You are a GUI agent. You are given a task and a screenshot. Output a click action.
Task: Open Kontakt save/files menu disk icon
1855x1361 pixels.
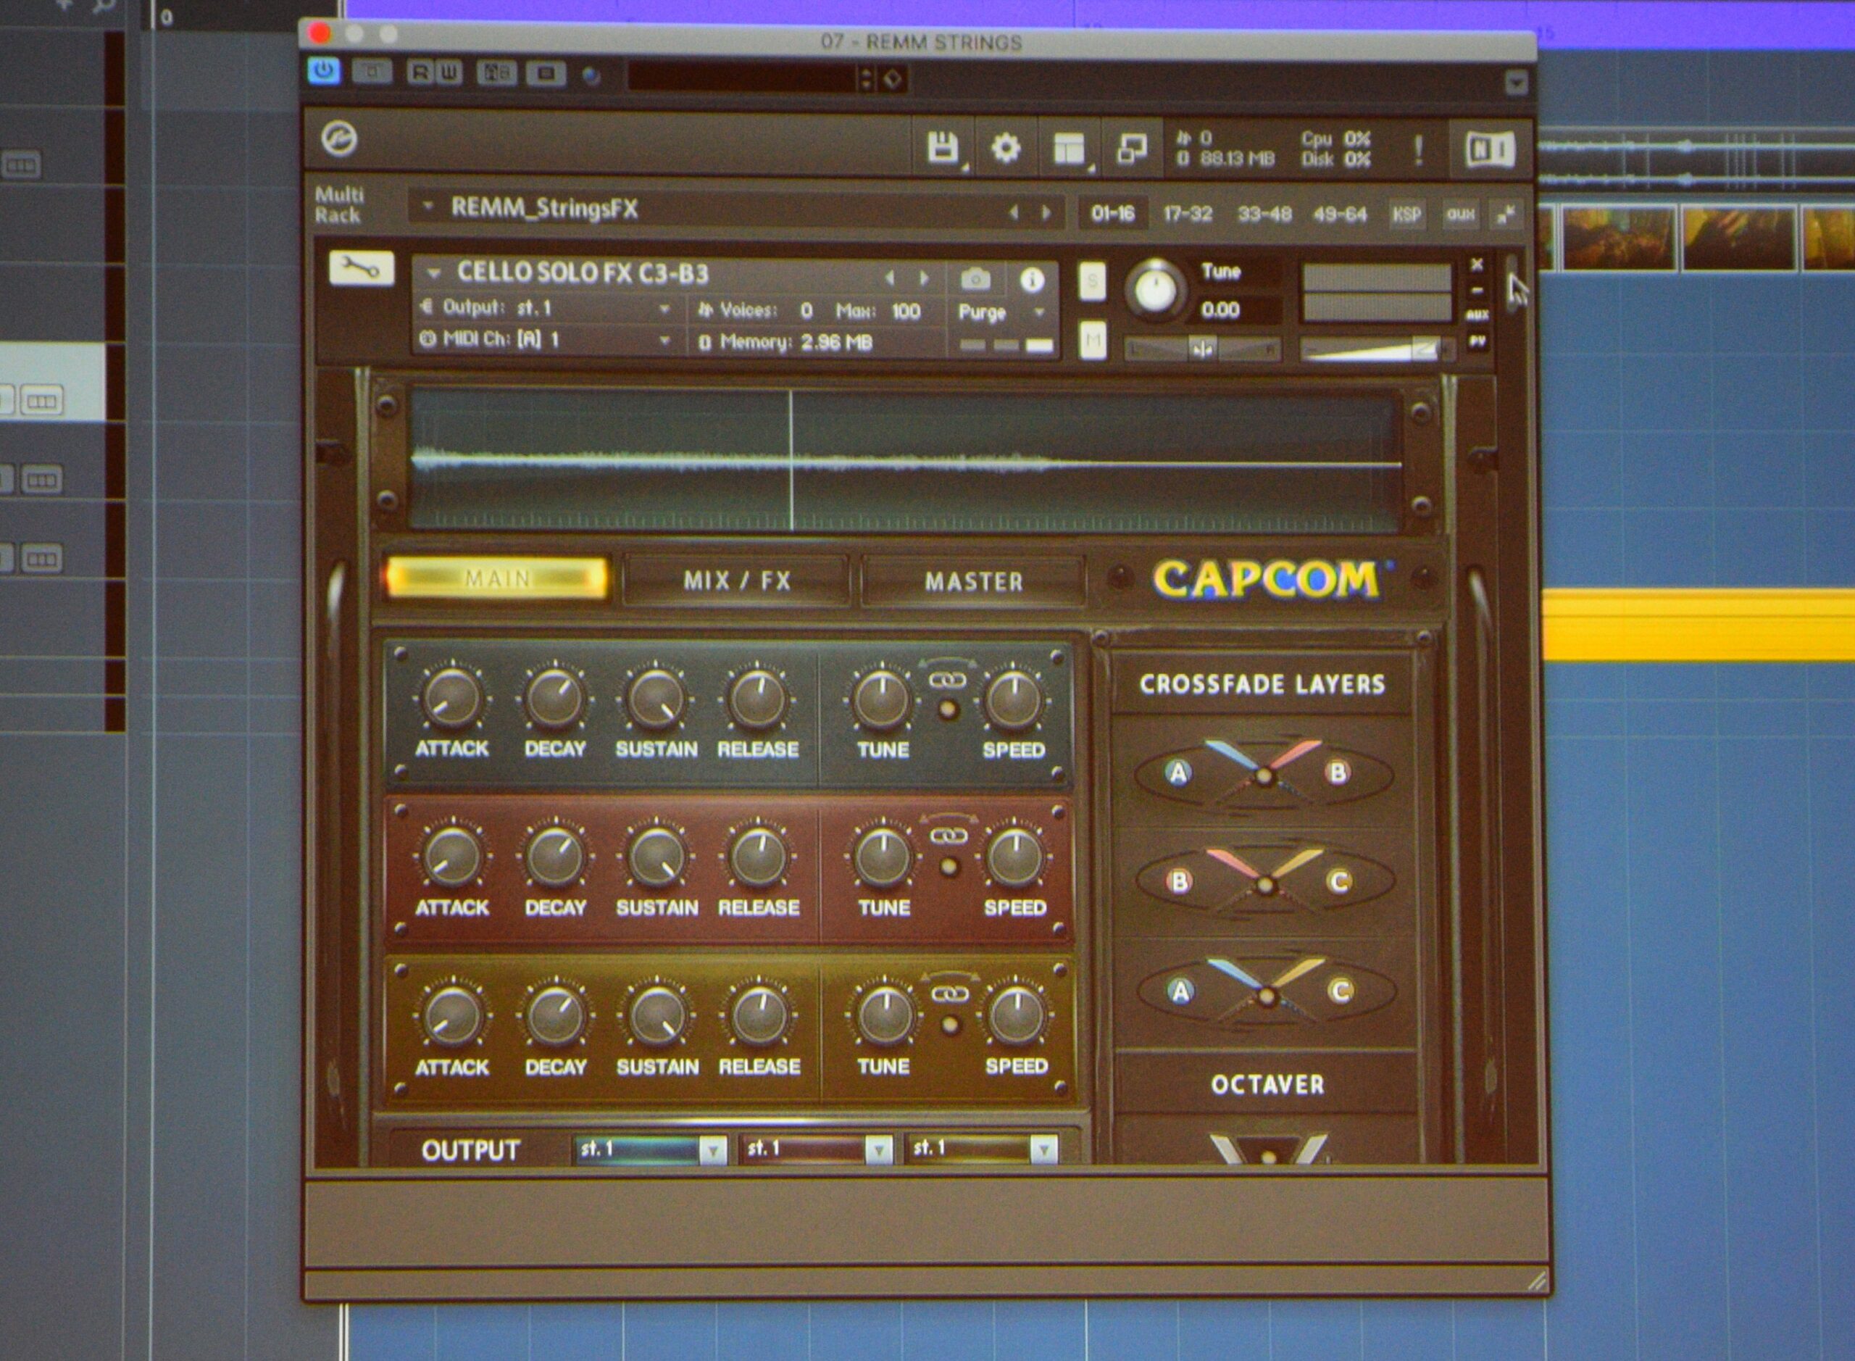[x=944, y=149]
